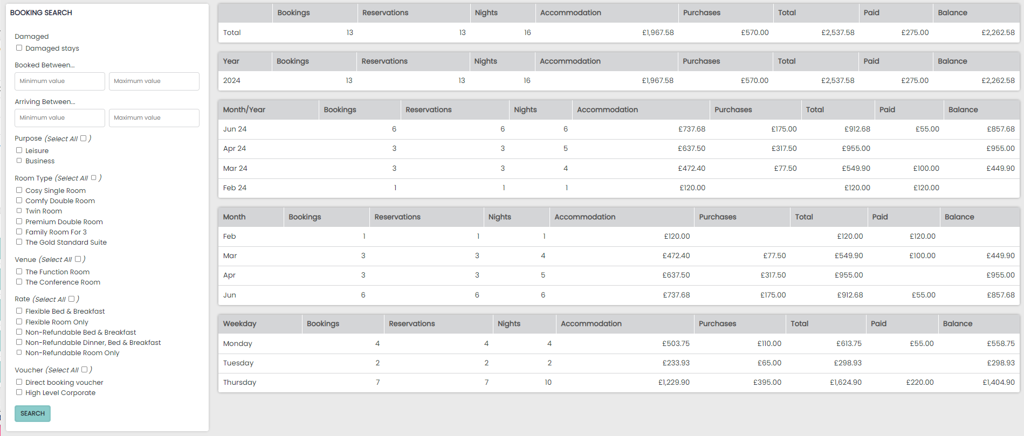
Task: Click the Weekday column header
Action: pos(240,323)
